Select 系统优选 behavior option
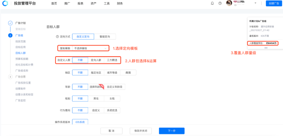Viewport: 283px width, 136px height. click(x=112, y=110)
